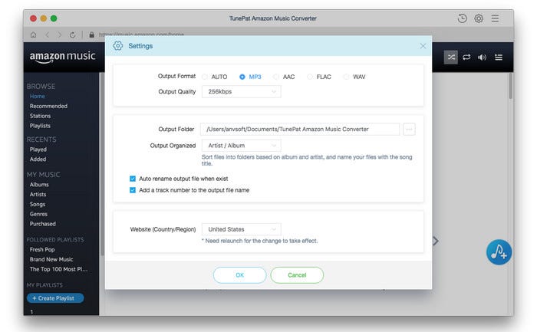Select FLAC output format
Image resolution: width=537 pixels, height=332 pixels.
click(x=310, y=77)
